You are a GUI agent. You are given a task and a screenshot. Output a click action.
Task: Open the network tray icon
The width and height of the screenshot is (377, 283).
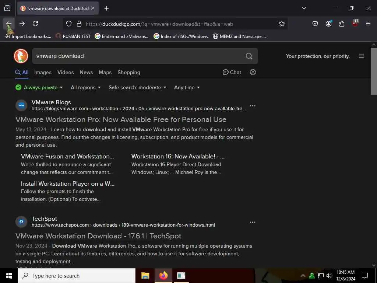(321, 276)
